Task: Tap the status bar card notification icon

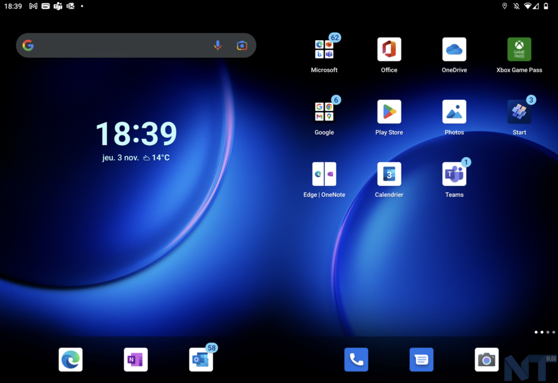Action: 46,6
